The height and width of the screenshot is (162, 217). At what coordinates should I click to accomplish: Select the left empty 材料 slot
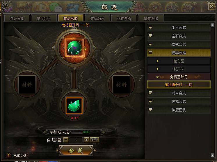(x=27, y=85)
